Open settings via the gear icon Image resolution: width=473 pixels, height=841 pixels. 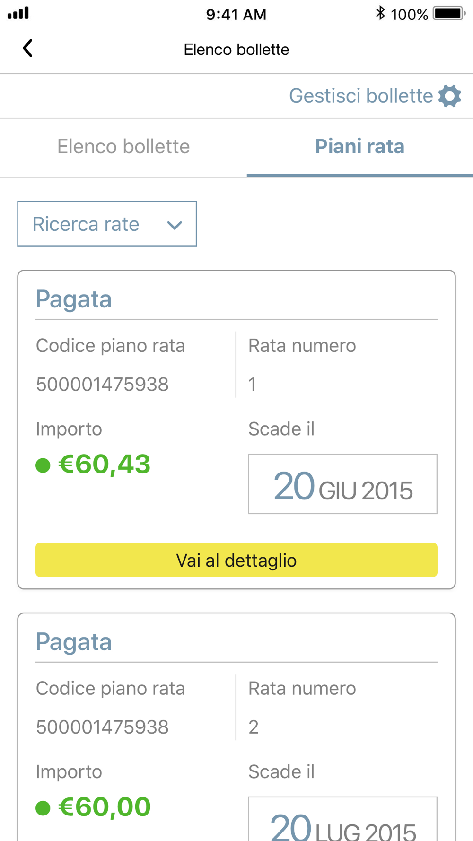click(x=449, y=96)
